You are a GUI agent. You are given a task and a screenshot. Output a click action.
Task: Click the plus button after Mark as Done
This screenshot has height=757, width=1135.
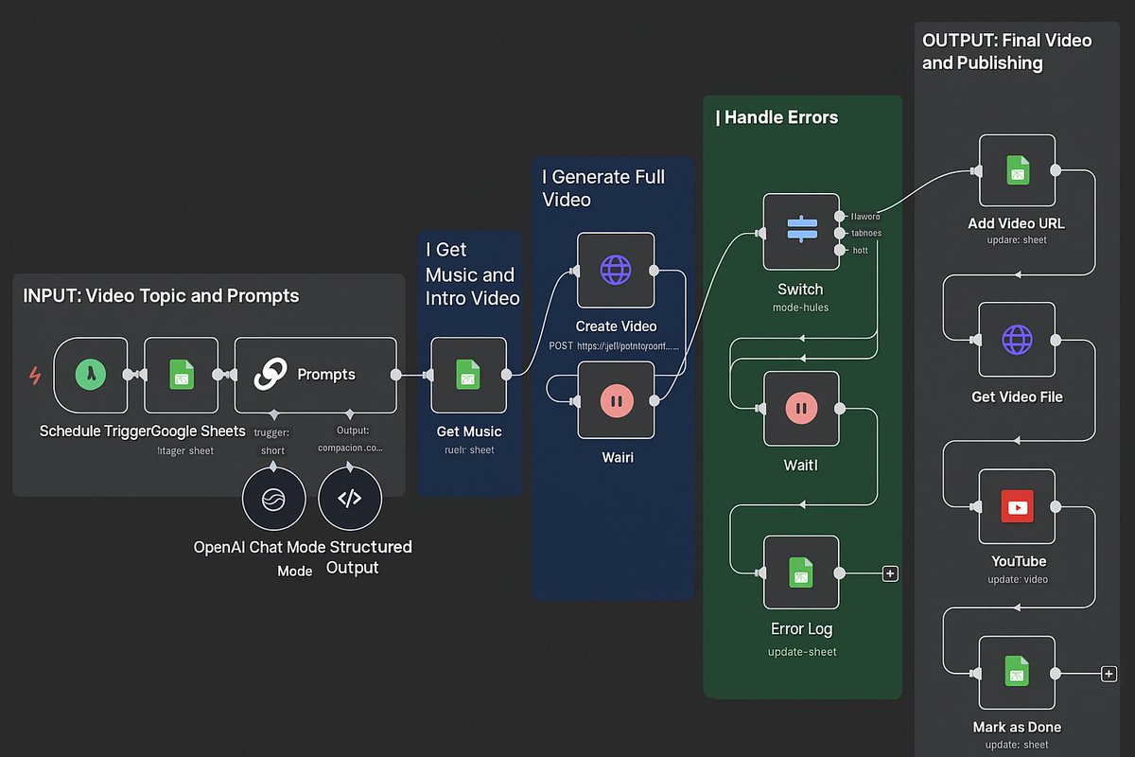point(1108,674)
